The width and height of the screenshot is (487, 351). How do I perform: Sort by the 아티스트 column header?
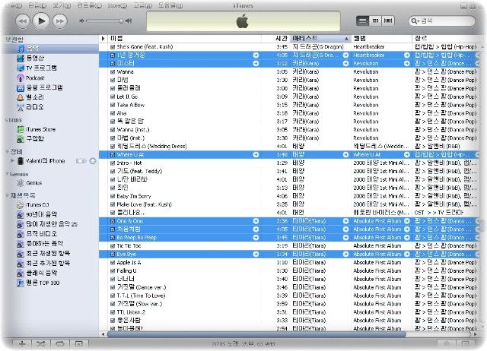(x=320, y=39)
